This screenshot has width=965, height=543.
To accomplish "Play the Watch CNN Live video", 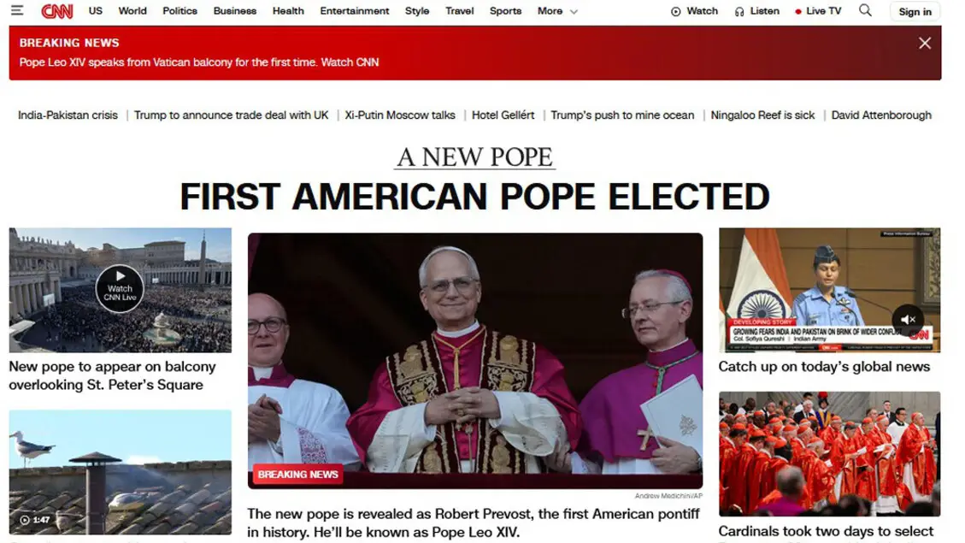I will [x=120, y=289].
